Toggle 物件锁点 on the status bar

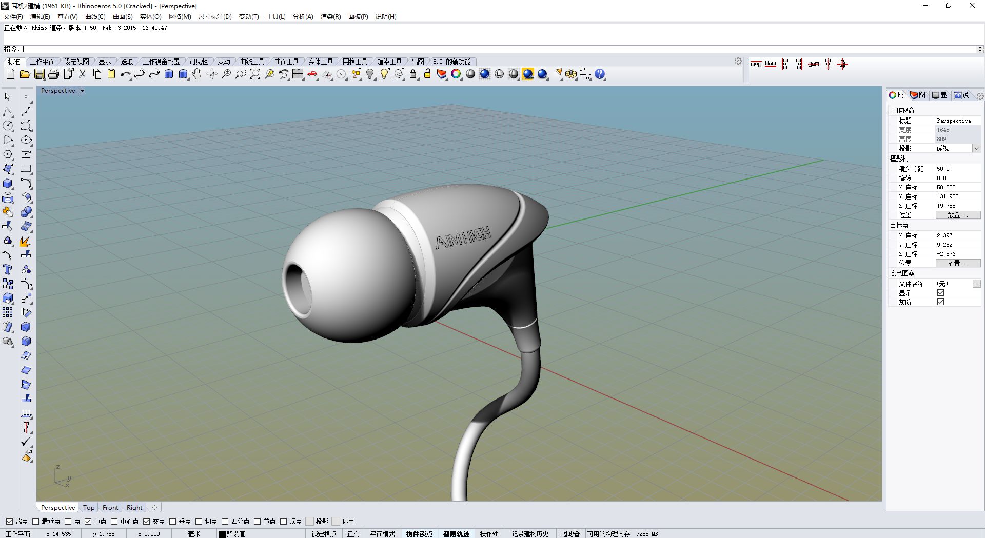point(418,533)
